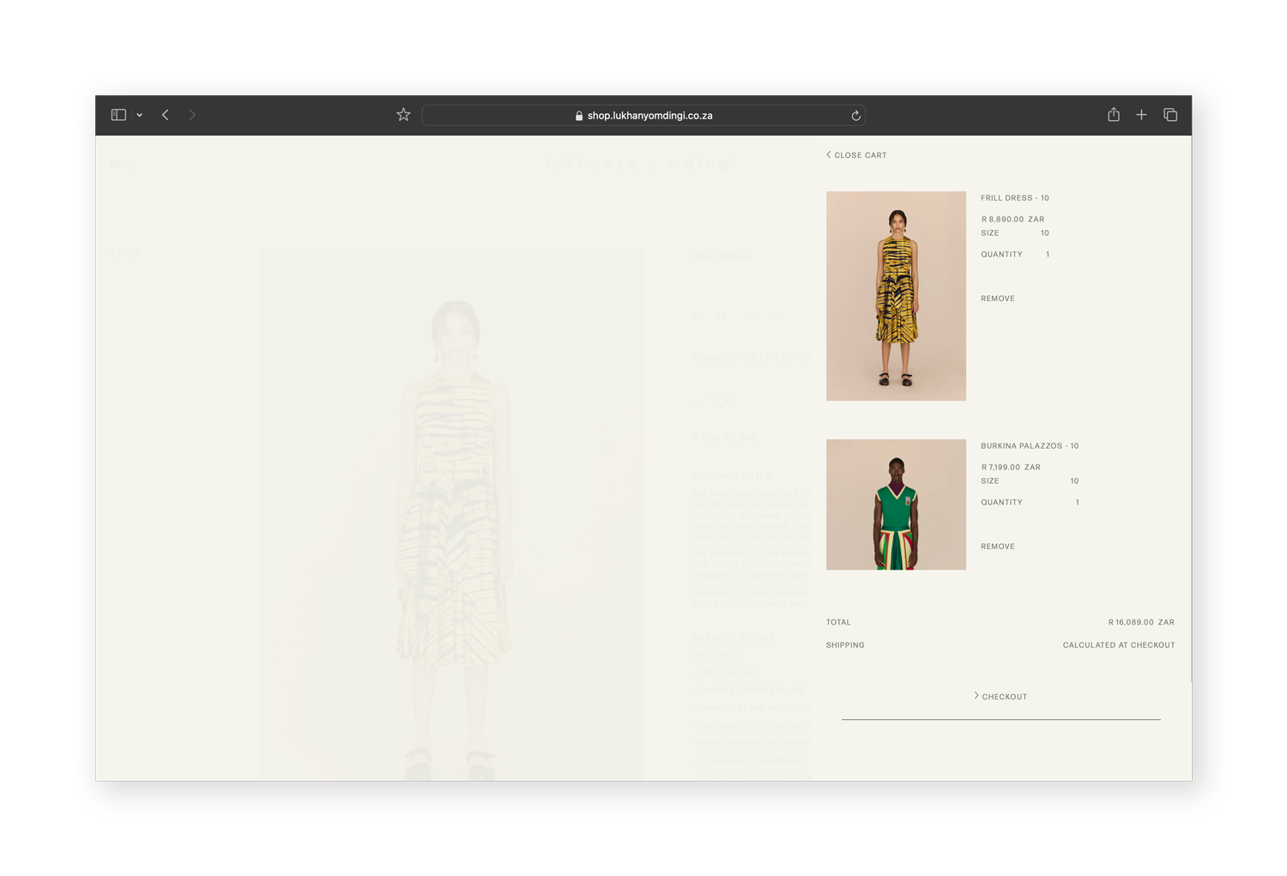The height and width of the screenshot is (876, 1287).
Task: Bookmark the page with the star icon
Action: pos(403,115)
